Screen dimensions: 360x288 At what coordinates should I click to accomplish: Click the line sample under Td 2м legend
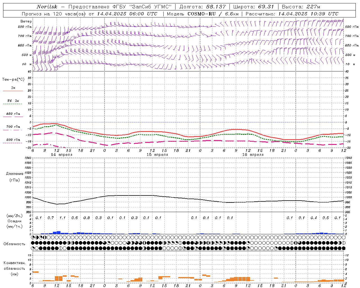point(12,104)
